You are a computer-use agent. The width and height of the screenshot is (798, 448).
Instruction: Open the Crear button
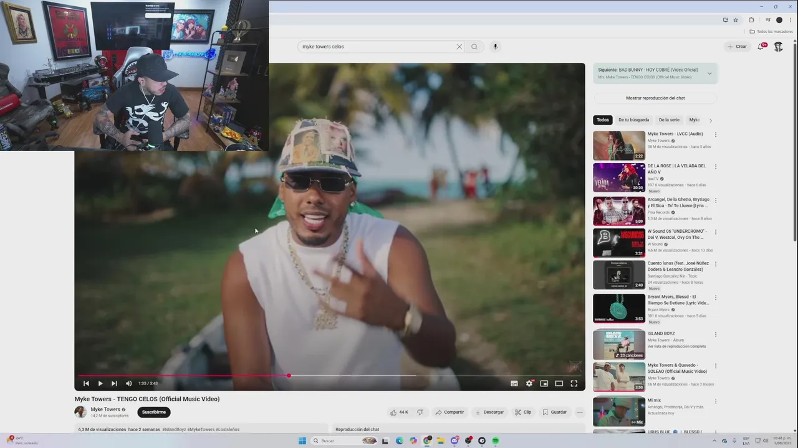pos(737,47)
